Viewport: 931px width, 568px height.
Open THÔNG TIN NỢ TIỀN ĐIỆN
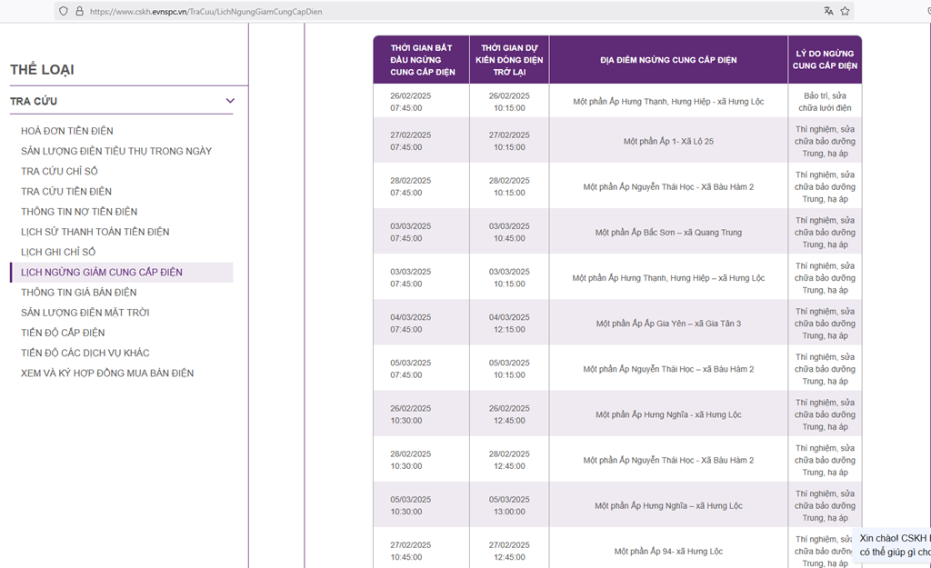pyautogui.click(x=79, y=212)
